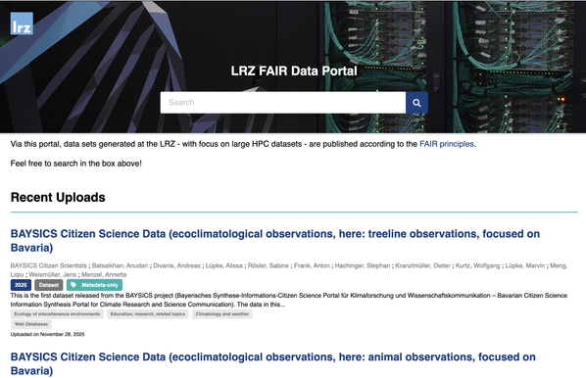586x378 pixels.
Task: Open BAYSICS animal observations dataset title
Action: 272,364
